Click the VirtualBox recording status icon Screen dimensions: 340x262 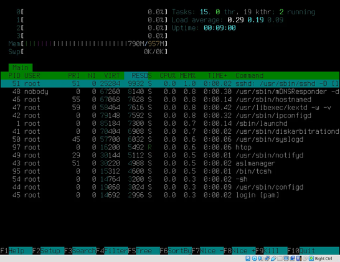pos(293,258)
